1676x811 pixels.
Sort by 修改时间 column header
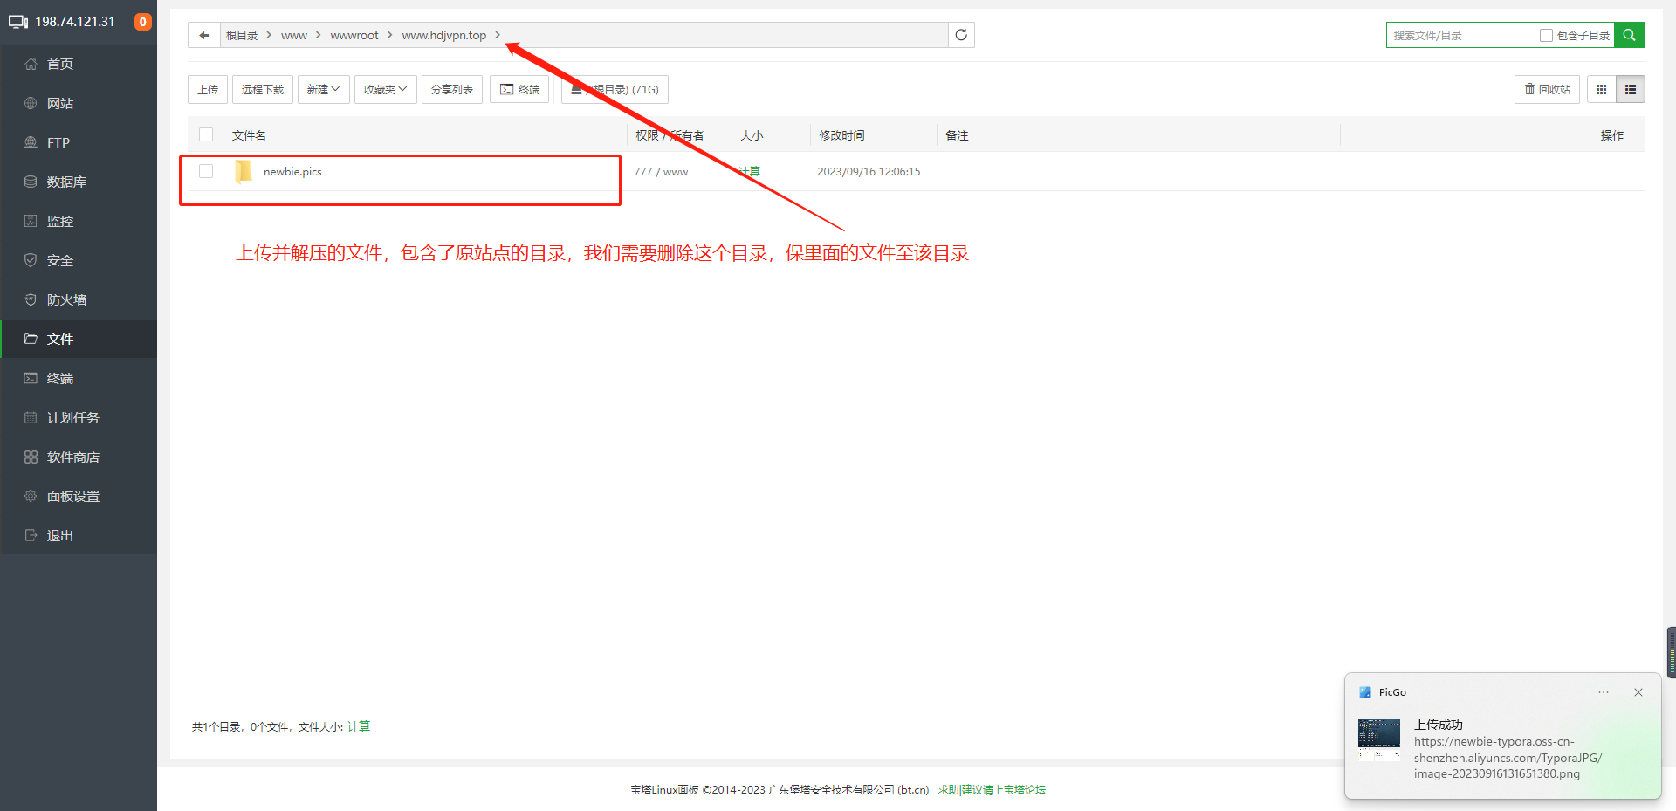[841, 135]
